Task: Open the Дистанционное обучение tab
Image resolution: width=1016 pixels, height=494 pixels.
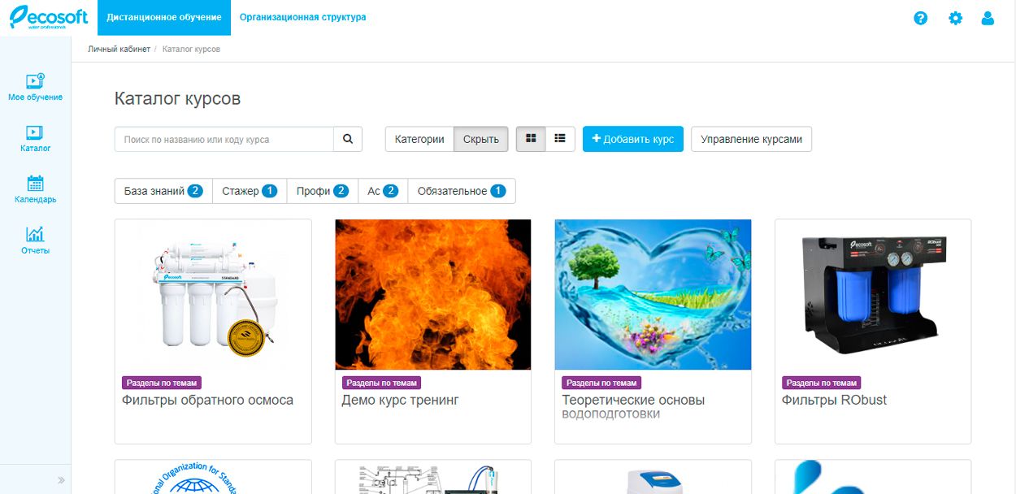Action: tap(164, 17)
